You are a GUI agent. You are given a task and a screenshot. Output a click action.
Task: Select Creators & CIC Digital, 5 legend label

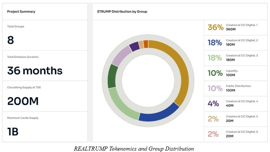click(242, 116)
